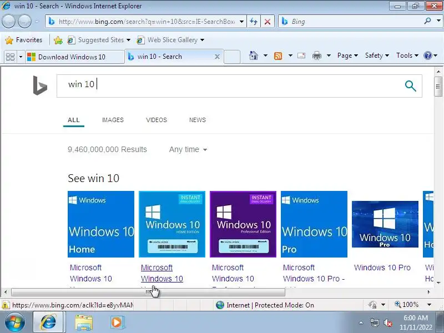This screenshot has width=444, height=333.
Task: Open a new blank tab
Action: [x=232, y=57]
